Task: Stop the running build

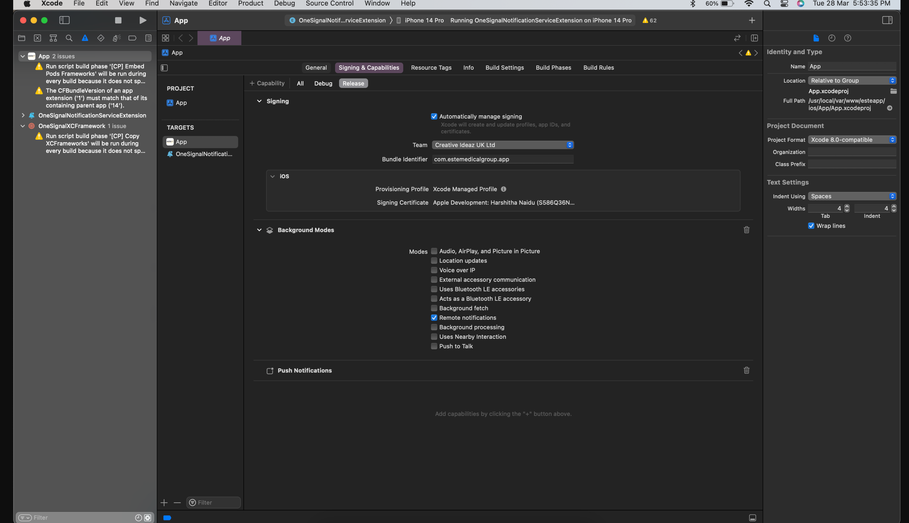Action: tap(118, 20)
